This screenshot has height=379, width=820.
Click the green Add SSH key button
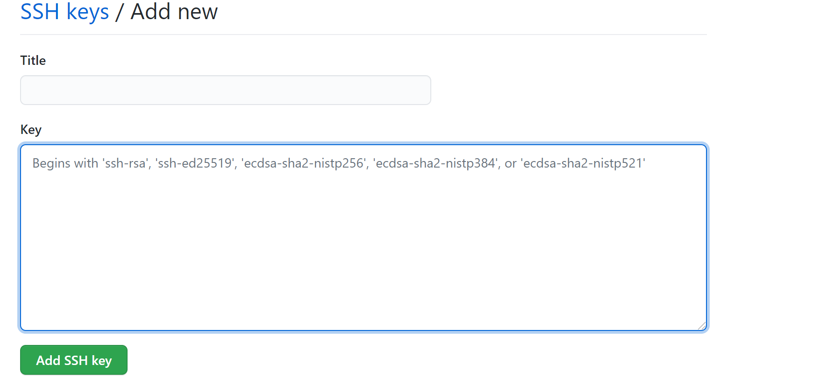(x=74, y=360)
